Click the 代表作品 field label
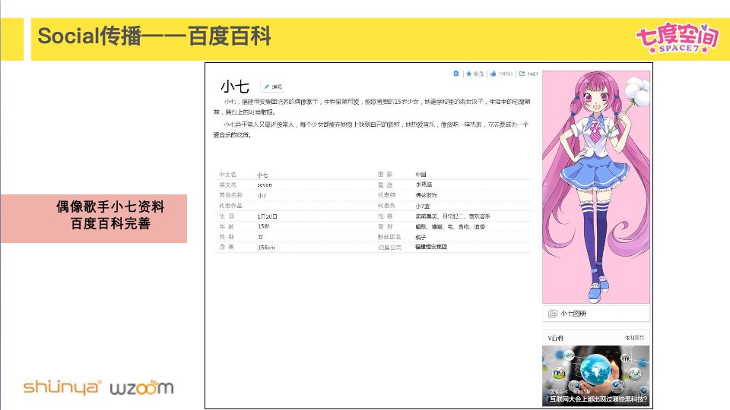This screenshot has height=410, width=730. 230,206
